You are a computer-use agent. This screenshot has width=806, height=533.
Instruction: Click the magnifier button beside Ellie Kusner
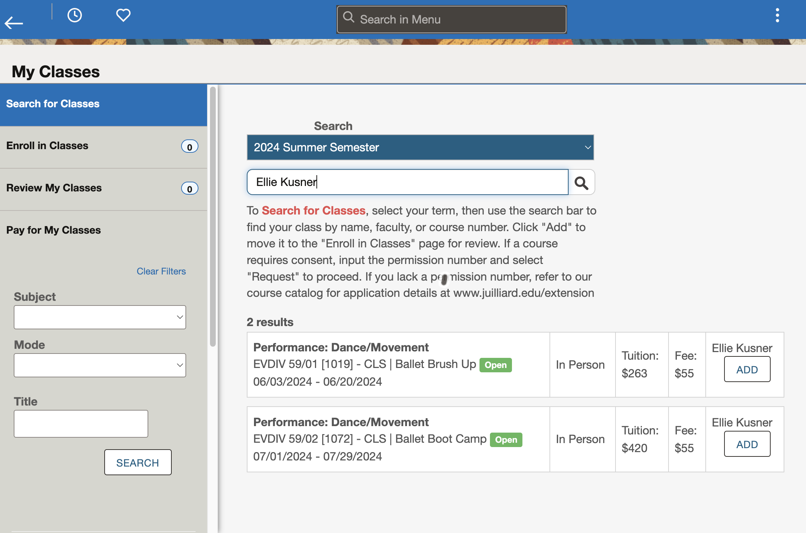pos(582,182)
